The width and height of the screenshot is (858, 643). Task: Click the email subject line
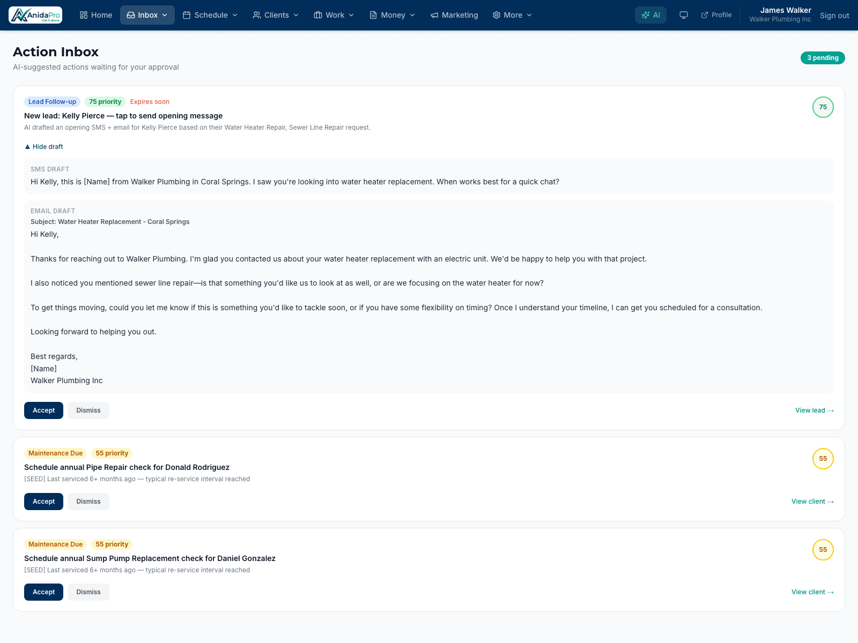click(x=110, y=222)
